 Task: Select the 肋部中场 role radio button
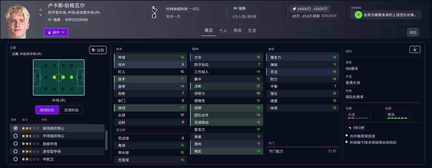16,144
